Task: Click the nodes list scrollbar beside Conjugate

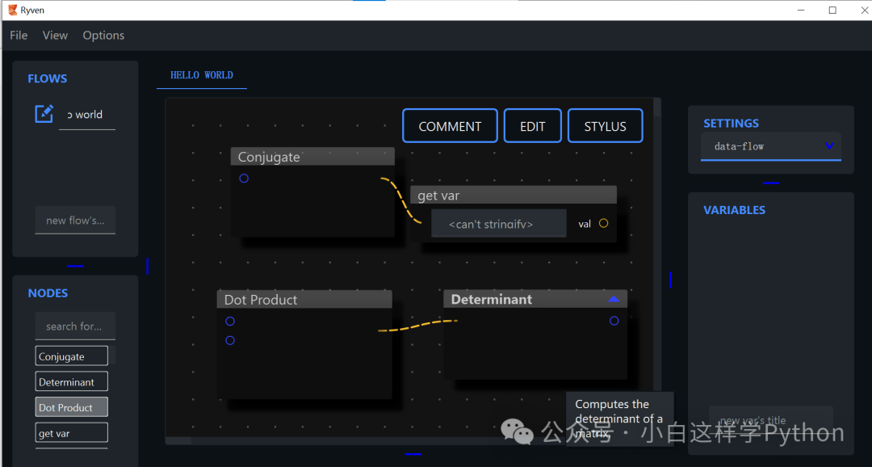Action: 112,355
